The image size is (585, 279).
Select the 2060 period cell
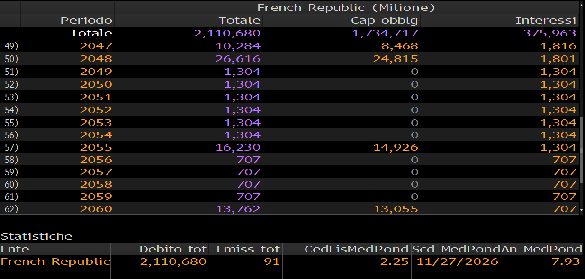click(x=96, y=209)
